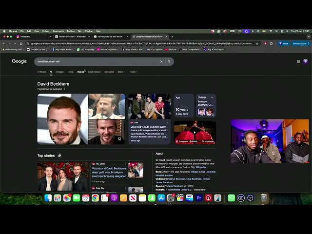Click the red extension icon in toolbar

coord(265,43)
